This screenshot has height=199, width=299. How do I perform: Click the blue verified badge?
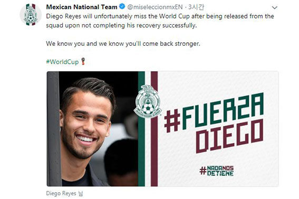pyautogui.click(x=122, y=7)
